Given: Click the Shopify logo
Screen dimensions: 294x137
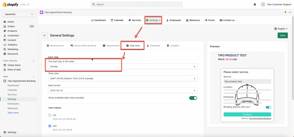Looking at the screenshot, I should [10, 5].
